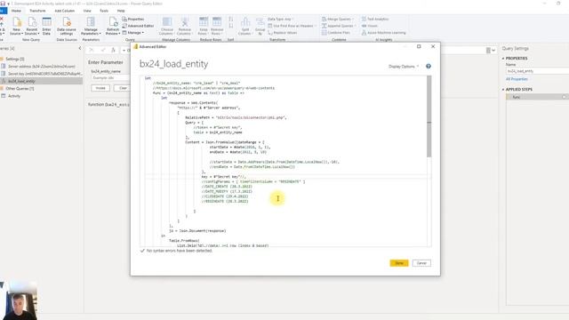Select the Activity query
The image size is (569, 320).
[14, 96]
